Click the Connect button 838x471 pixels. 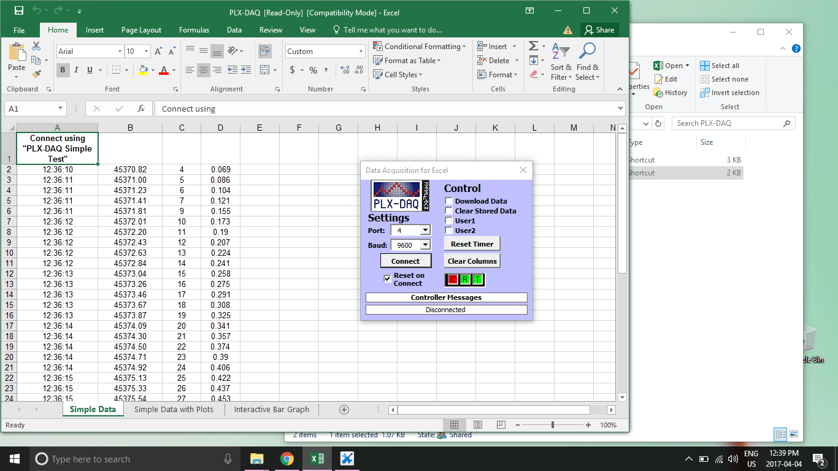pyautogui.click(x=406, y=261)
